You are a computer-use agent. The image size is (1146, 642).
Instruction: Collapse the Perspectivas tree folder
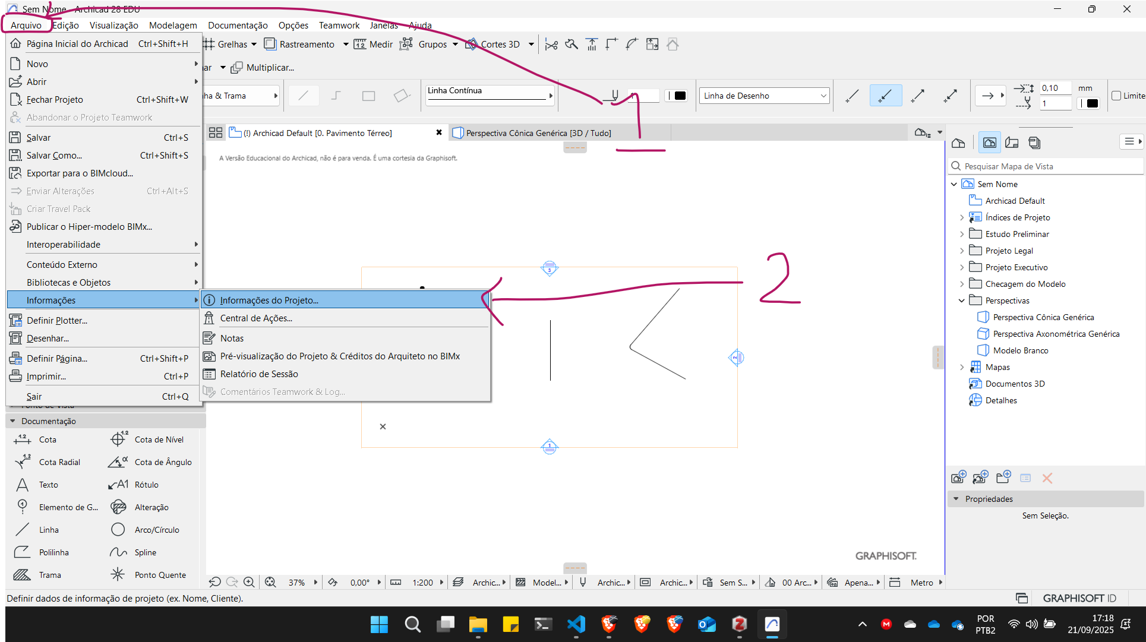point(962,301)
